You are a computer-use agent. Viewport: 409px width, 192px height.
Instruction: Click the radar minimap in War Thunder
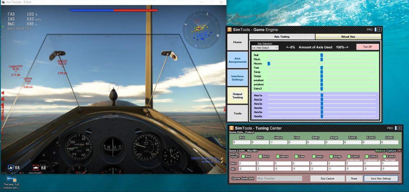(201, 30)
